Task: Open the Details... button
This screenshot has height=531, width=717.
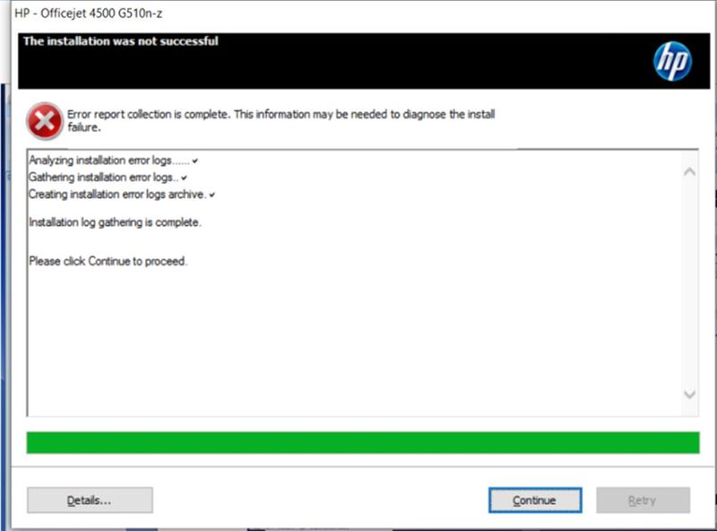Action: (90, 500)
